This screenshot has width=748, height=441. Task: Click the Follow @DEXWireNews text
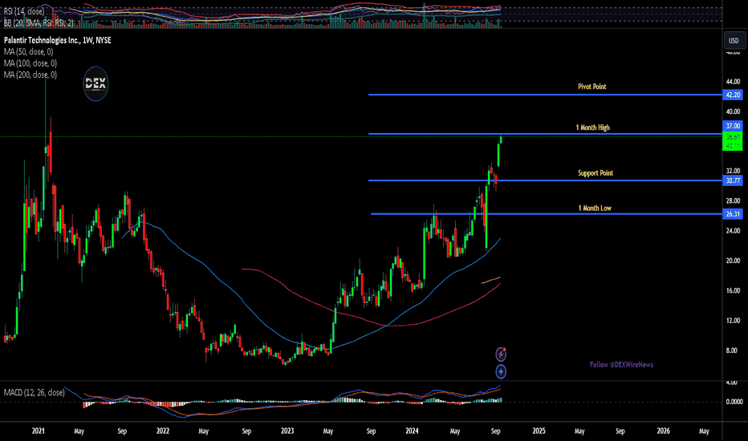(x=621, y=365)
